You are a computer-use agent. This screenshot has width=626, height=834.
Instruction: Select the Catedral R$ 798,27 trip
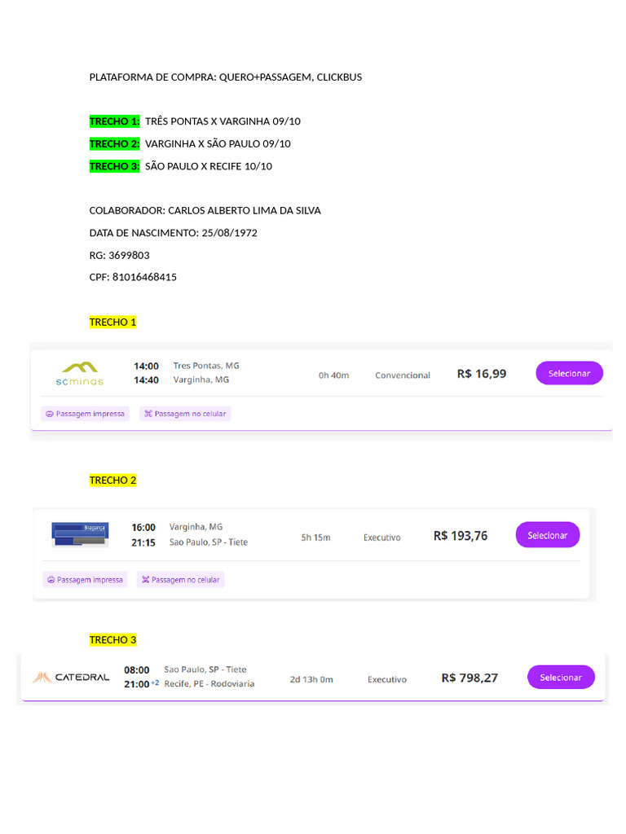pyautogui.click(x=561, y=677)
